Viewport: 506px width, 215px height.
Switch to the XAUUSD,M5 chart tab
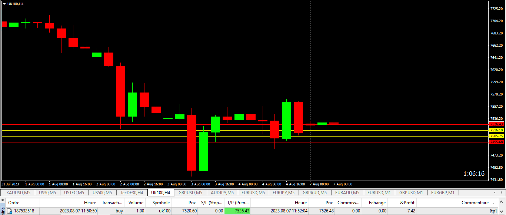click(x=18, y=193)
